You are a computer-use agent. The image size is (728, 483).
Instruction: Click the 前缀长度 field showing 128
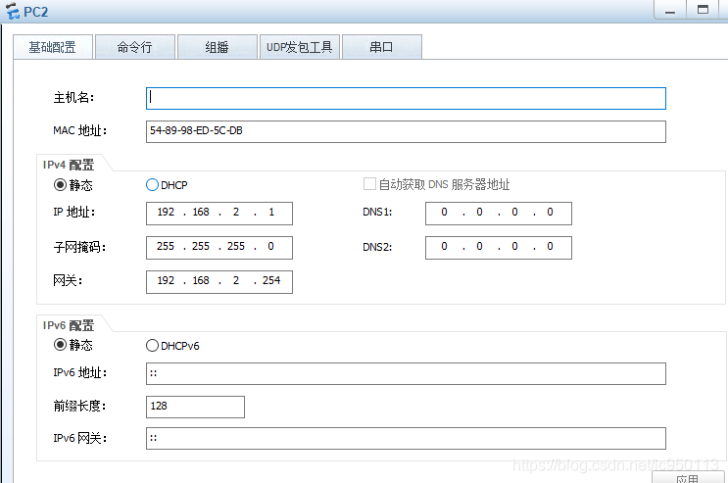(x=195, y=407)
